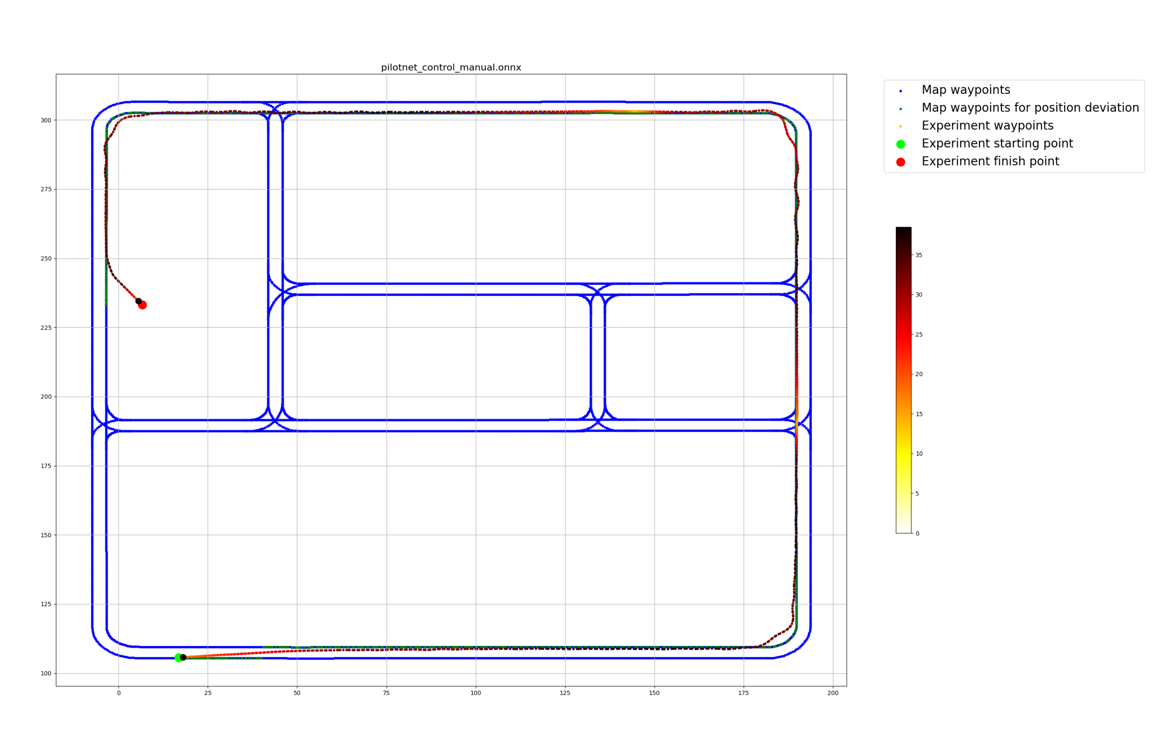This screenshot has width=1158, height=732.
Task: Click the 'Map waypoints' legend label
Action: 966,90
